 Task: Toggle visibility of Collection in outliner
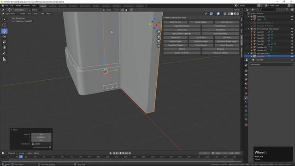point(292,17)
